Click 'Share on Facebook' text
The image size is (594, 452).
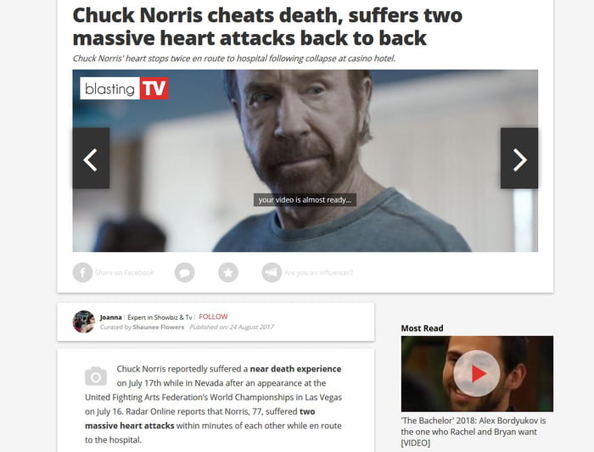[x=124, y=272]
